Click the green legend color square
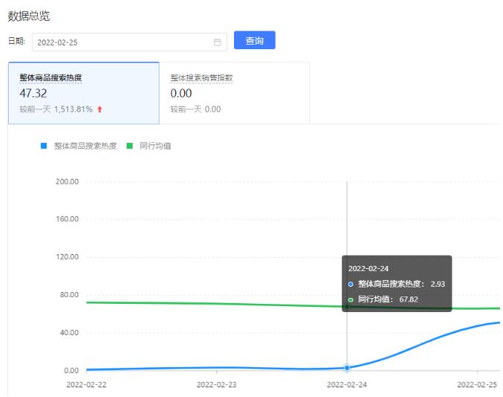Viewport: 503px width, 397px height. 130,146
